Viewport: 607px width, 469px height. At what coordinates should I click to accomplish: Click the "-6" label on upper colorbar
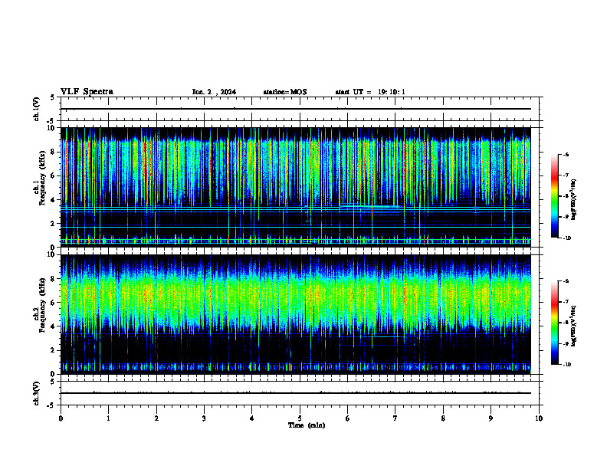566,154
